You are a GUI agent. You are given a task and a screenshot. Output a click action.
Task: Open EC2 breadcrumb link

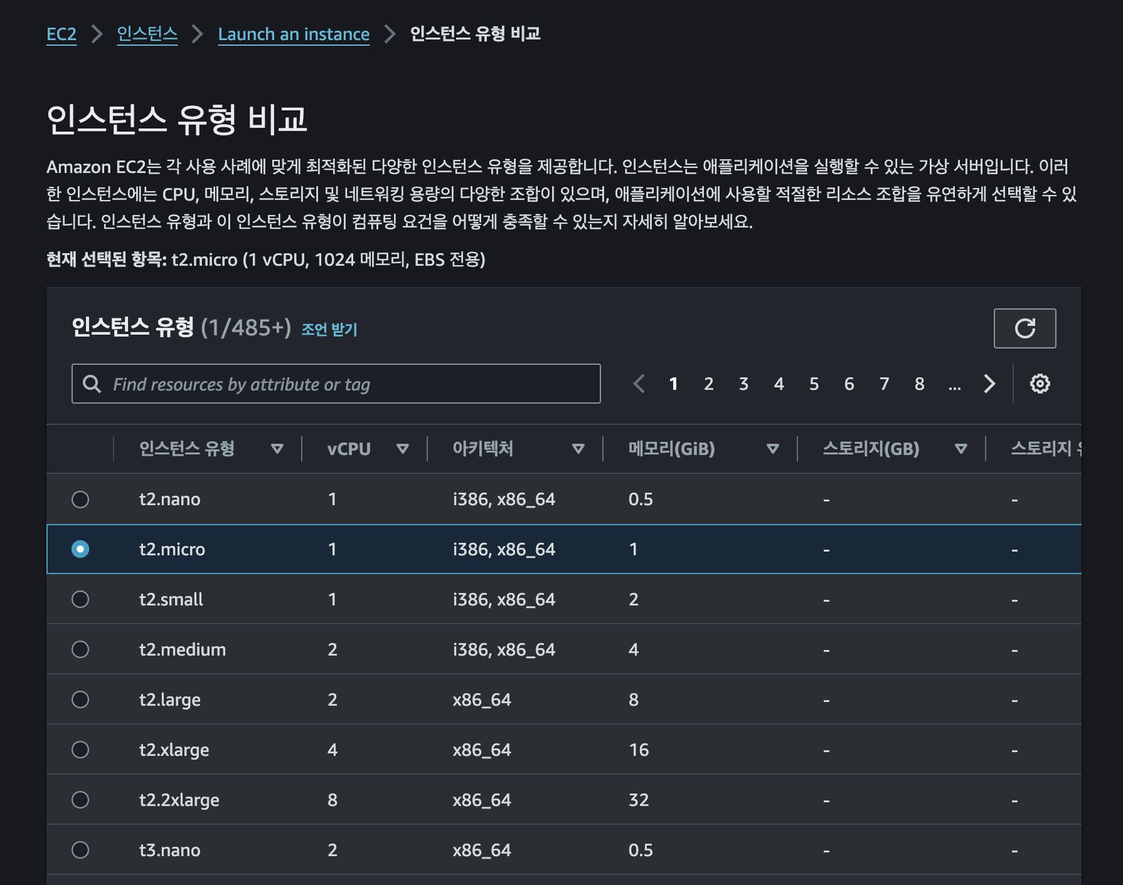(x=61, y=34)
